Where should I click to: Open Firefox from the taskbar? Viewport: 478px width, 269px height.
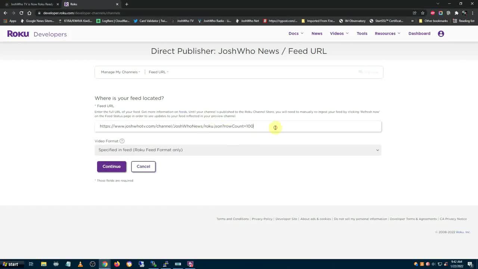click(x=117, y=264)
